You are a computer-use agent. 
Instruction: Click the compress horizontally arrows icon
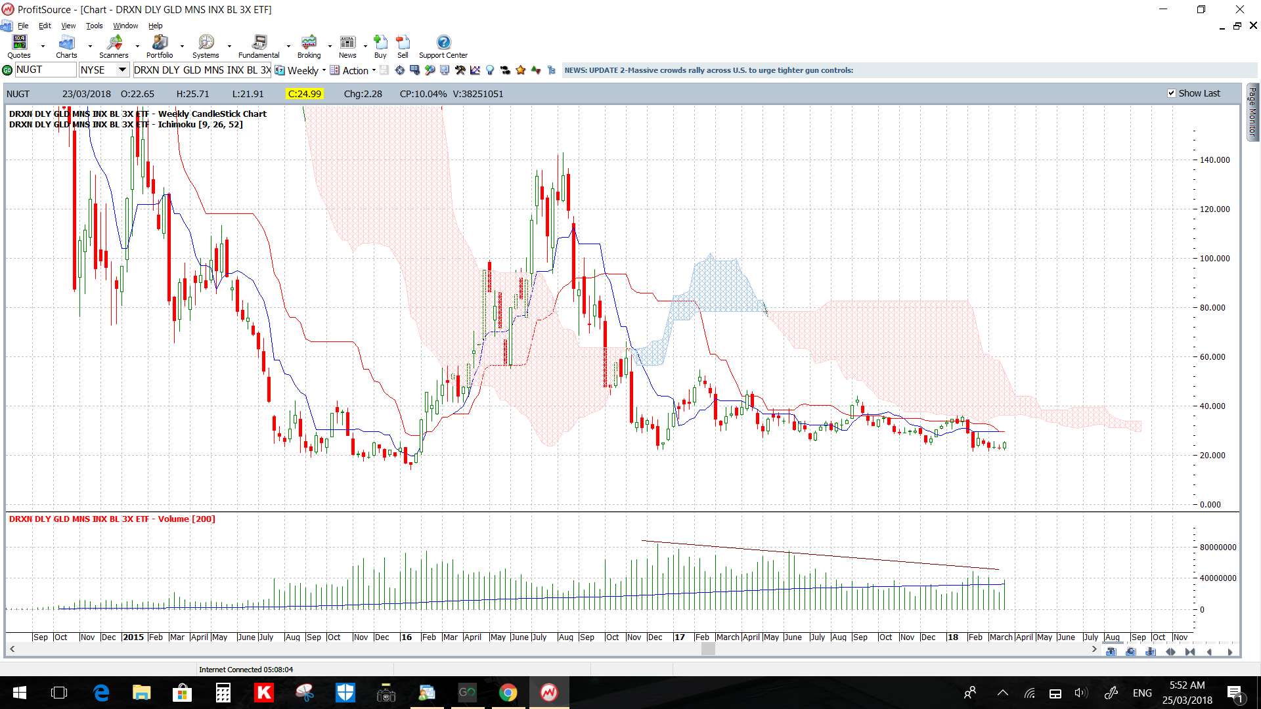click(1190, 652)
